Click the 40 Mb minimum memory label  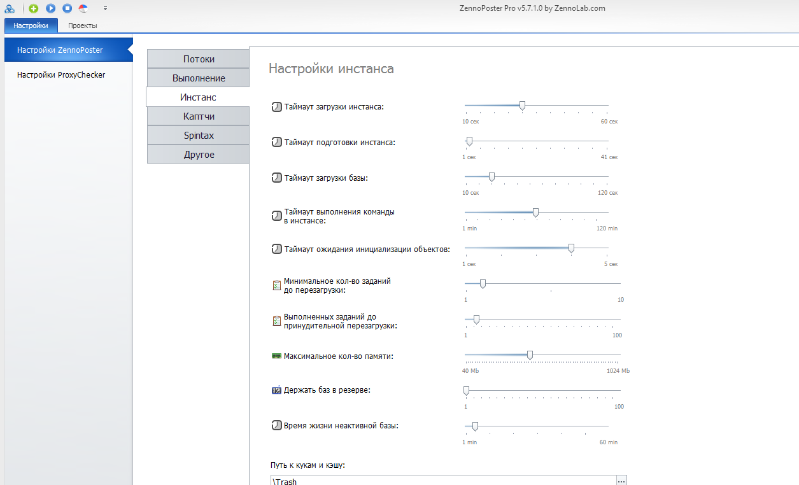click(470, 371)
